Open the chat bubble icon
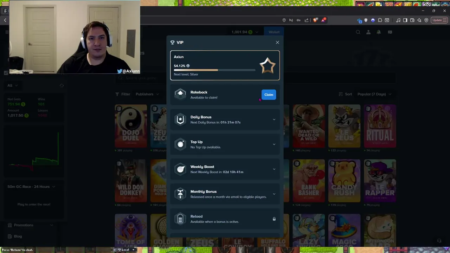The height and width of the screenshot is (253, 450). 390,32
